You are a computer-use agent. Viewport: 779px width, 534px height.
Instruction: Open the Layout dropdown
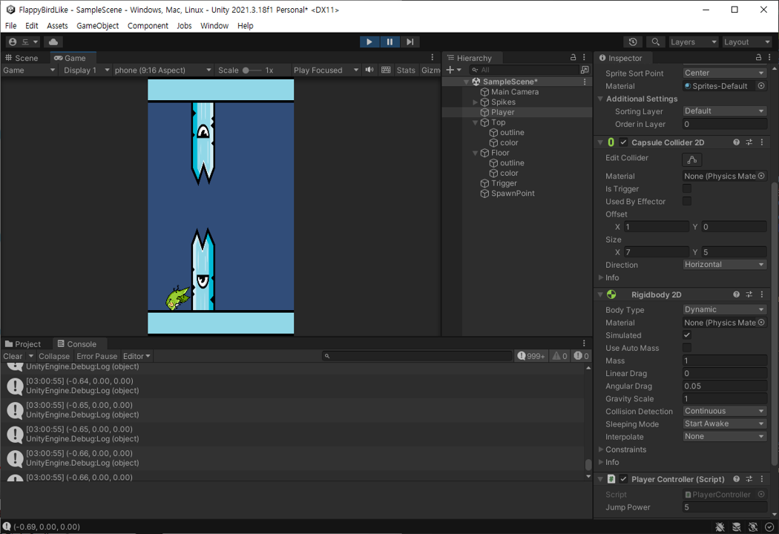(746, 42)
